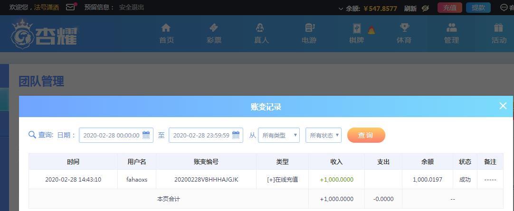Click the home house icon
The width and height of the screenshot is (514, 211).
click(x=166, y=28)
